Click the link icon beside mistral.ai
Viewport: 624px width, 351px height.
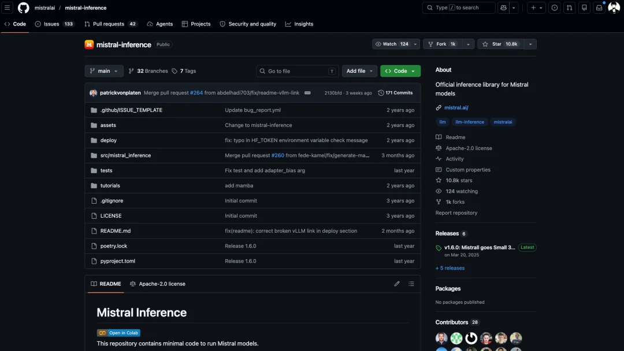439,108
